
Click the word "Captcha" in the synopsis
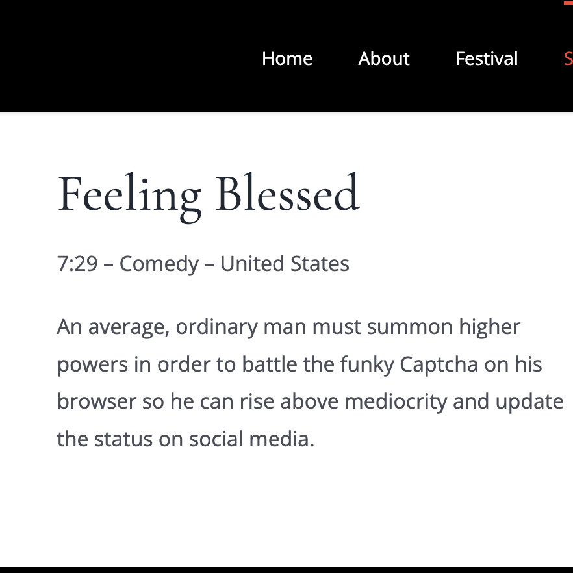tap(439, 364)
